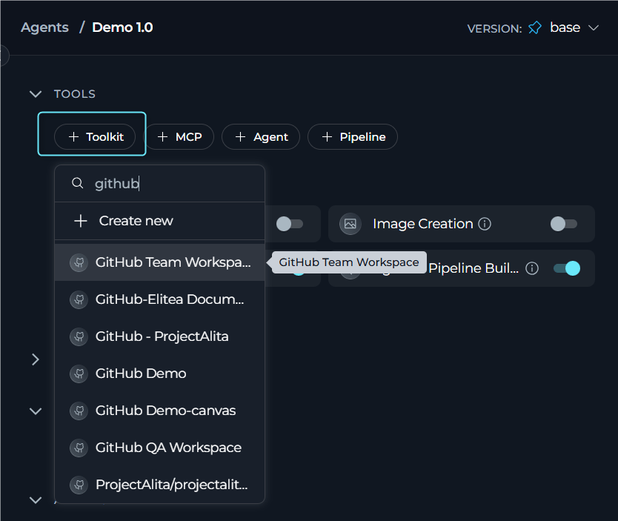Click the search magnifier icon

click(78, 183)
